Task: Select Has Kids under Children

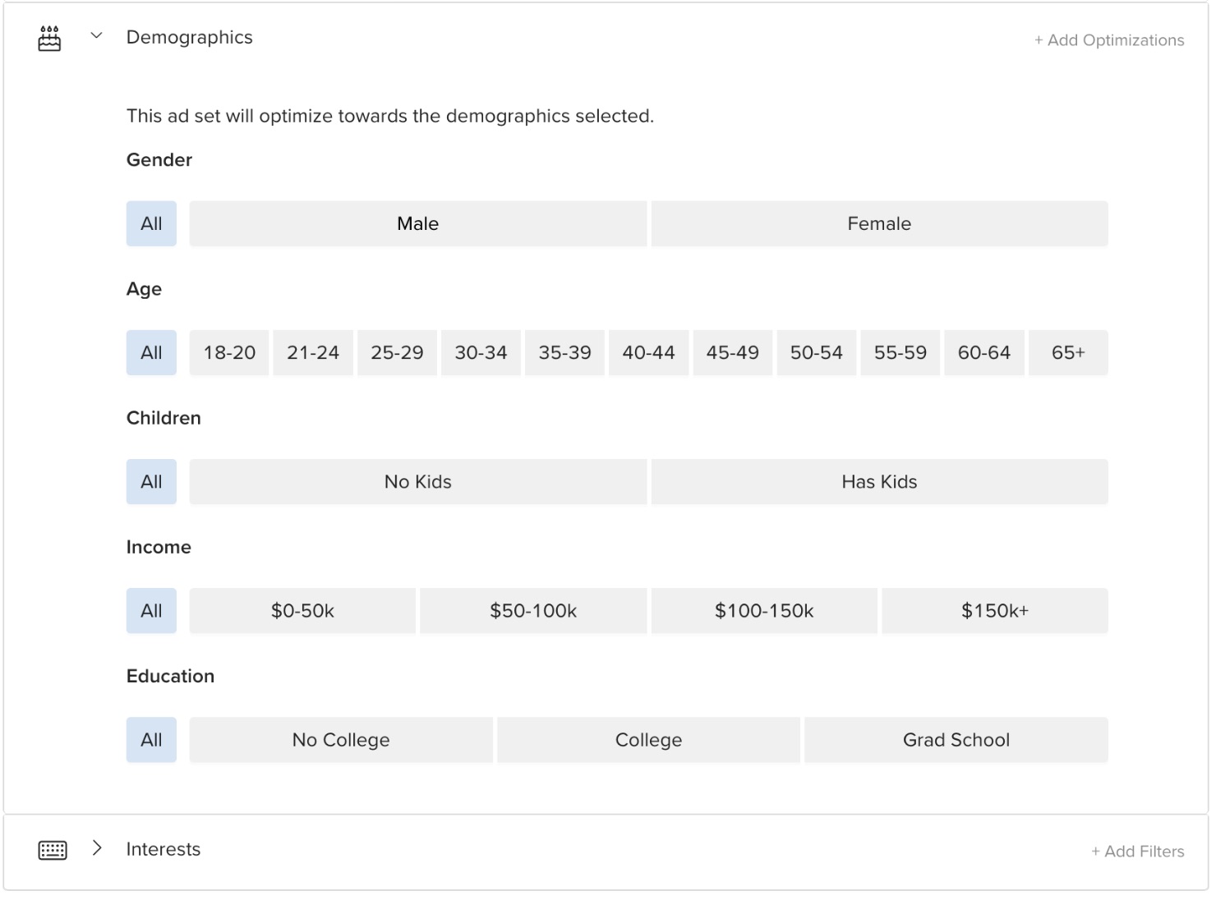Action: 879,481
